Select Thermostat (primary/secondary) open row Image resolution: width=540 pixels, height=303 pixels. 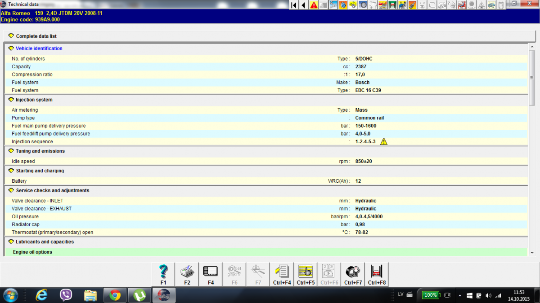pyautogui.click(x=265, y=233)
